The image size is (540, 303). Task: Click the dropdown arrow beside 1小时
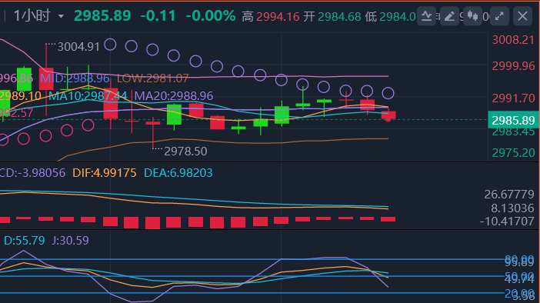[x=61, y=16]
